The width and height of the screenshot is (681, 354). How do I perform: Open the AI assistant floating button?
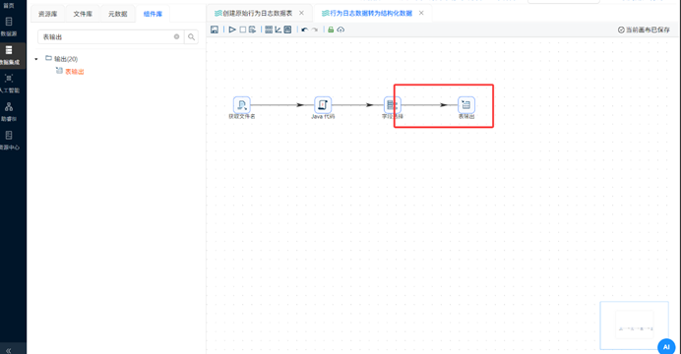[666, 346]
